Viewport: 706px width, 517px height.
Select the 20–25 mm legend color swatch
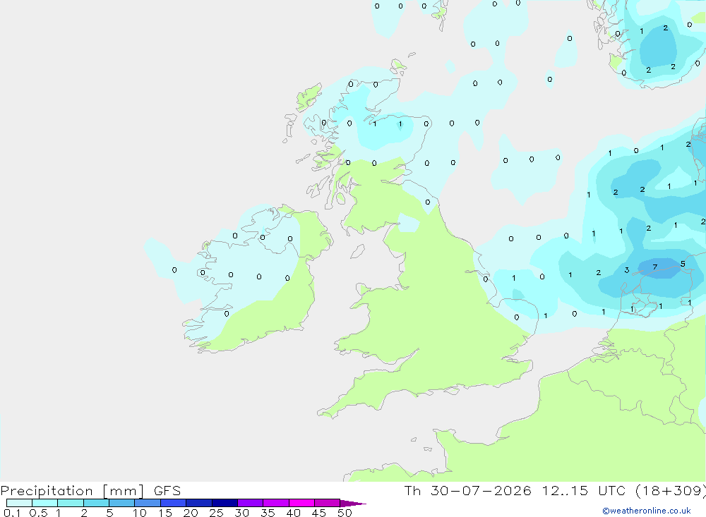199,503
